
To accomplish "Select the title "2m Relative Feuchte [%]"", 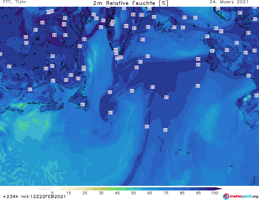I will click(130, 3).
